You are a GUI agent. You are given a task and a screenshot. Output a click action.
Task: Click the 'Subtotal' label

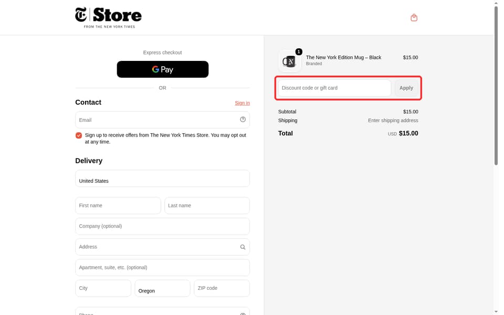pos(287,111)
